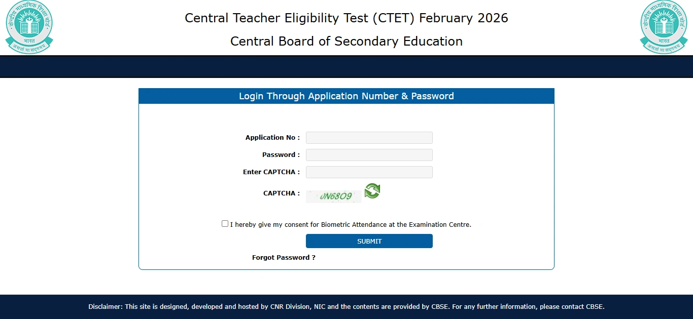693x319 pixels.
Task: Click the green circular arrows beside the CAPTCHA
Action: [x=372, y=191]
